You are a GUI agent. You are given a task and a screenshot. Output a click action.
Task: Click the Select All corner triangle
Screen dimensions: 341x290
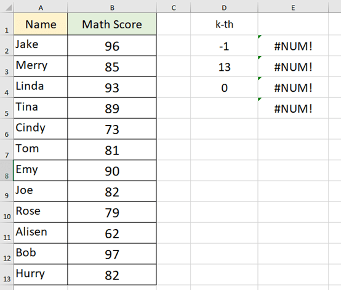(x=8, y=8)
